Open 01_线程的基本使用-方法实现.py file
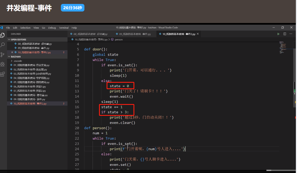Viewport: 297px width, 173px height. pos(37,65)
